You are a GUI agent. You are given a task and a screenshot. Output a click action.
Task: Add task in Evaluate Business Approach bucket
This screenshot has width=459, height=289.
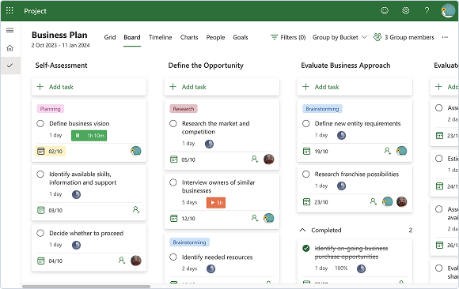pyautogui.click(x=355, y=87)
